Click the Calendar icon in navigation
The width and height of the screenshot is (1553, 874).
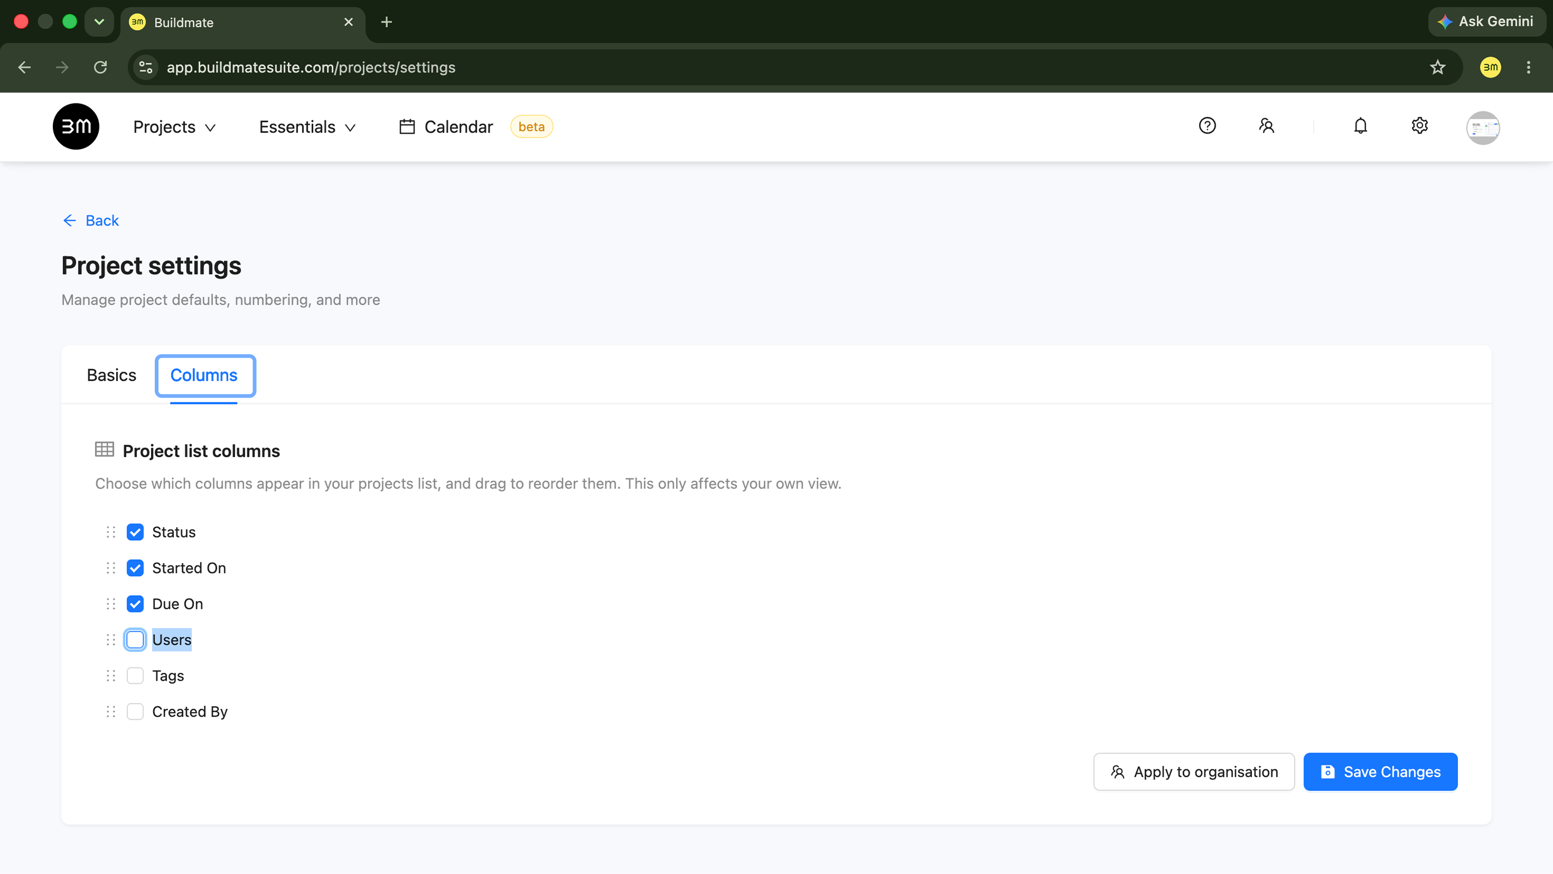click(x=407, y=127)
